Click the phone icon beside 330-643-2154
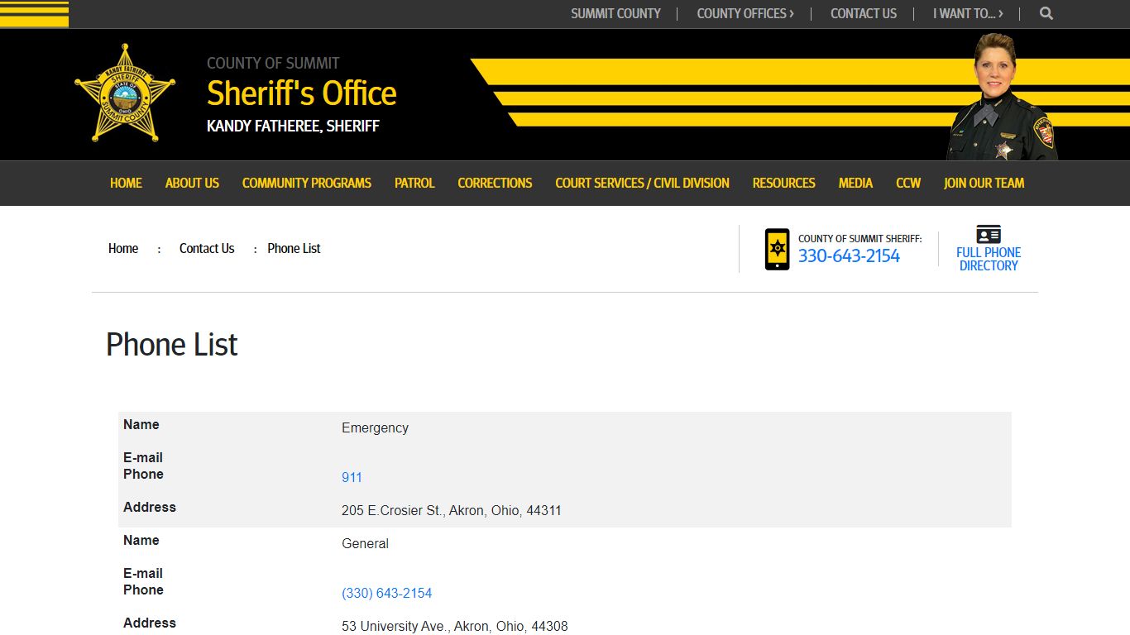Image resolution: width=1130 pixels, height=635 pixels. [x=777, y=249]
